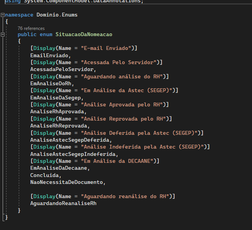Click the AnaliseRhAprovada enum member
252x230 pixels.
point(57,112)
